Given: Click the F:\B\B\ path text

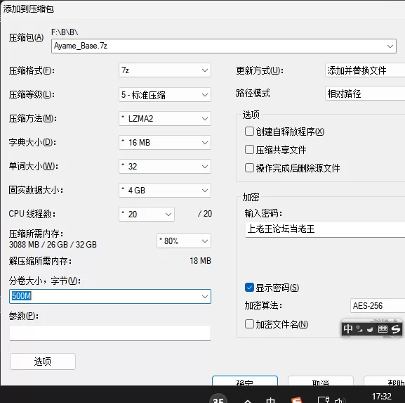Looking at the screenshot, I should [65, 32].
